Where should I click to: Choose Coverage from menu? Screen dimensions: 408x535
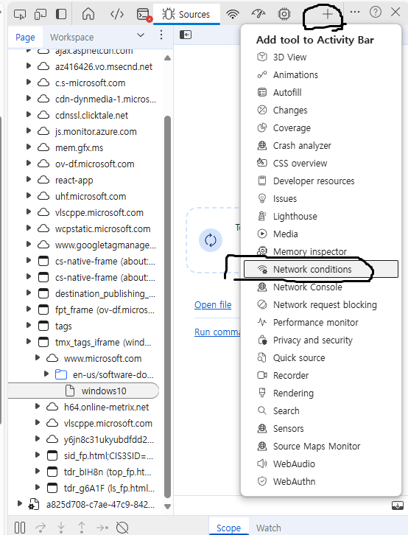[x=321, y=128]
